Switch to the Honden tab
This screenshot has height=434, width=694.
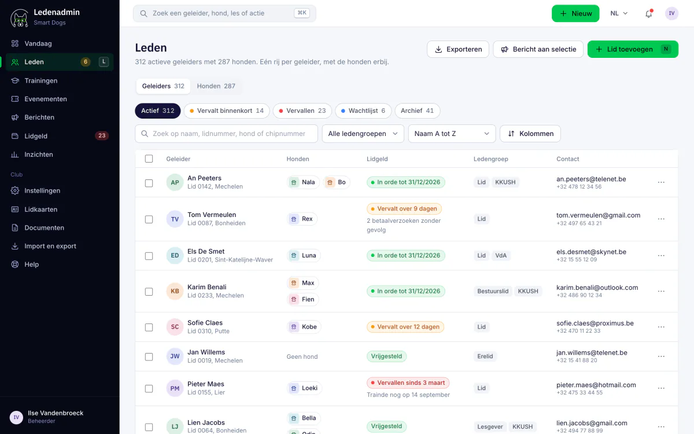tap(216, 86)
